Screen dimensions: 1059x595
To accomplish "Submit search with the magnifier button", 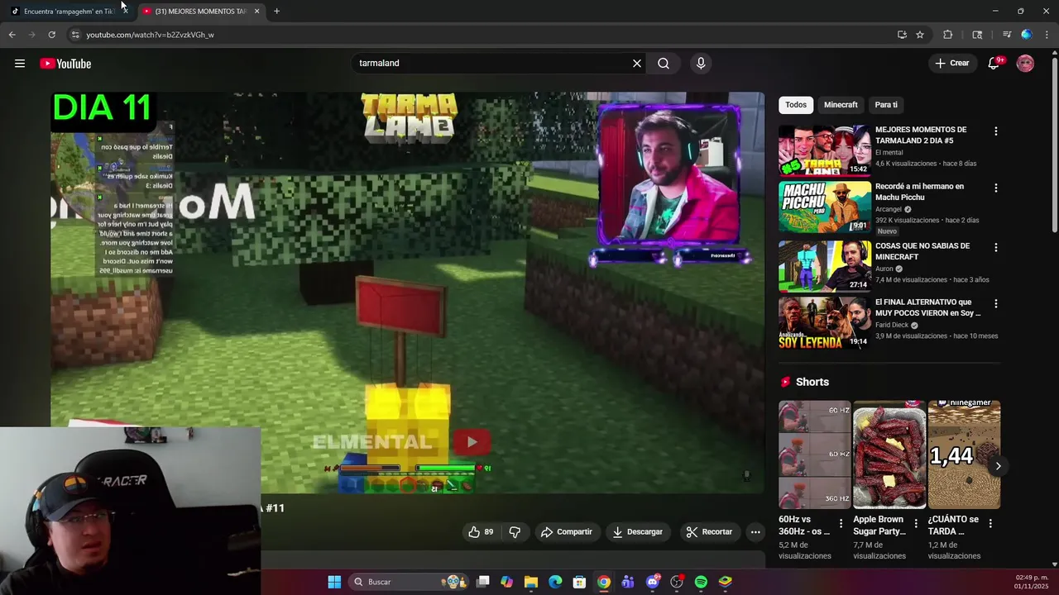I will coord(664,64).
